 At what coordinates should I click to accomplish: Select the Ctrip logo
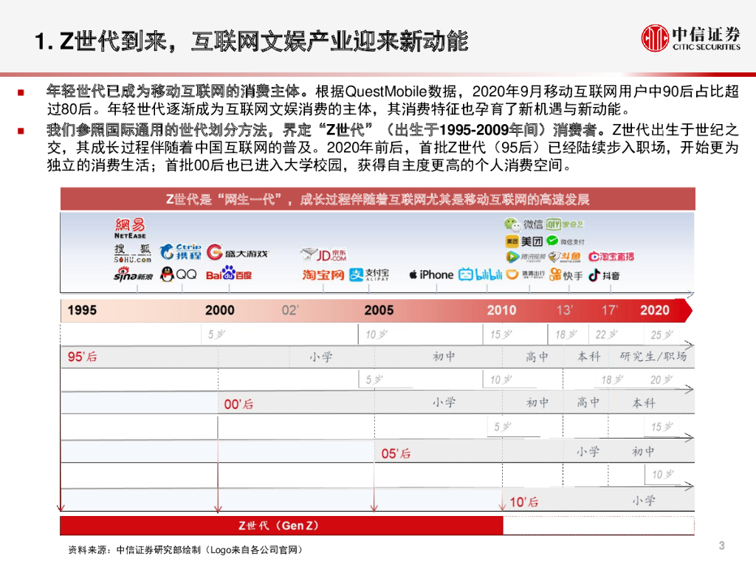pyautogui.click(x=180, y=252)
